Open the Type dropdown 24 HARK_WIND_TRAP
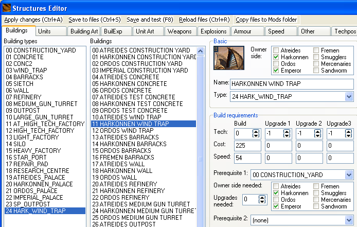This screenshot has width=357, height=227. click(x=349, y=97)
